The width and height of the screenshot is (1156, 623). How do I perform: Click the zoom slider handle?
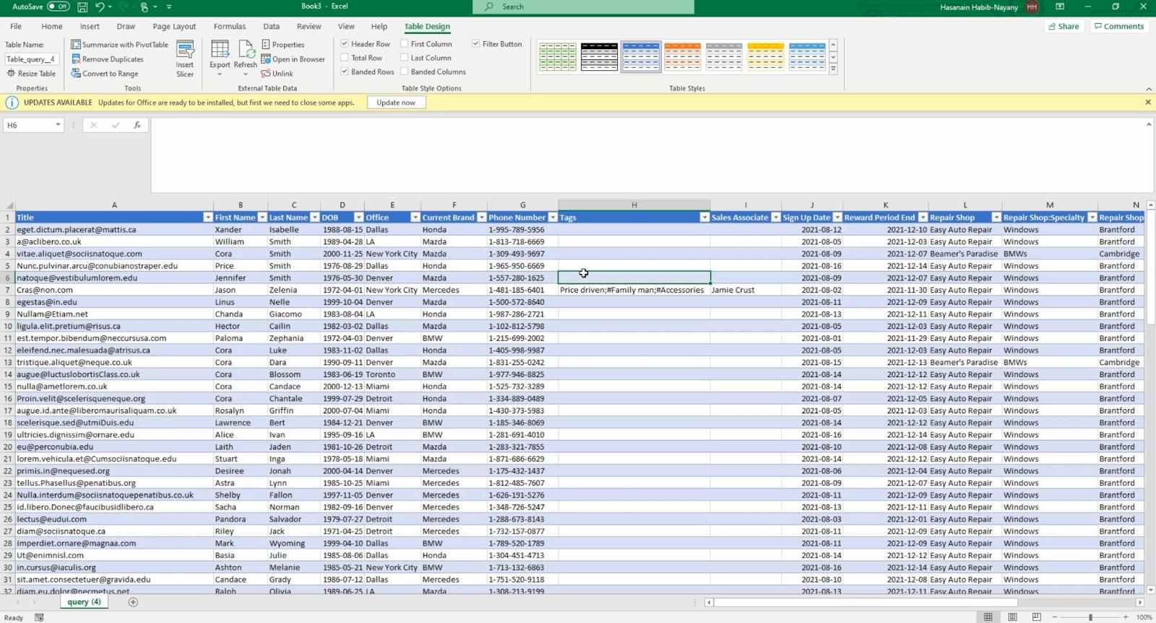(x=1090, y=617)
